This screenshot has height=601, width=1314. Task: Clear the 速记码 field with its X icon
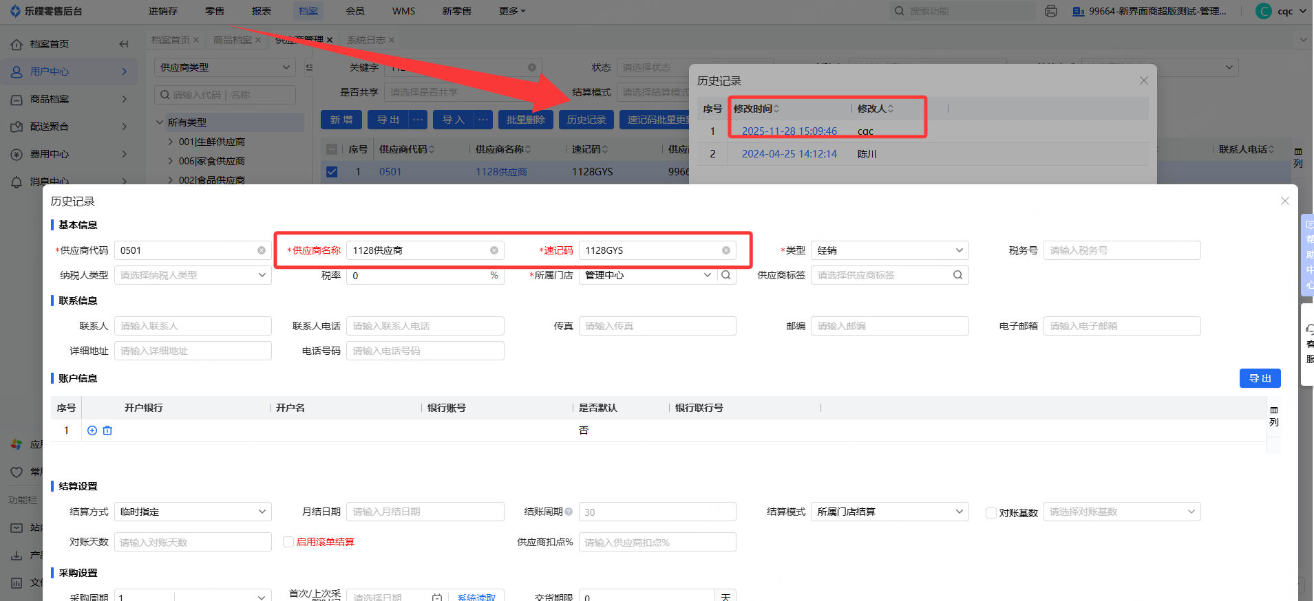[x=726, y=250]
